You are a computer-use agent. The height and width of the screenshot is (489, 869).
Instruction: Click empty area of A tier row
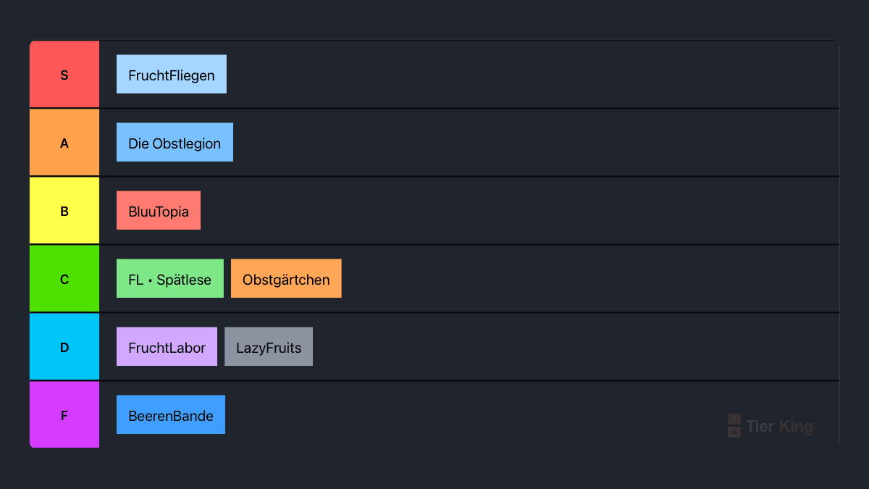coord(536,143)
